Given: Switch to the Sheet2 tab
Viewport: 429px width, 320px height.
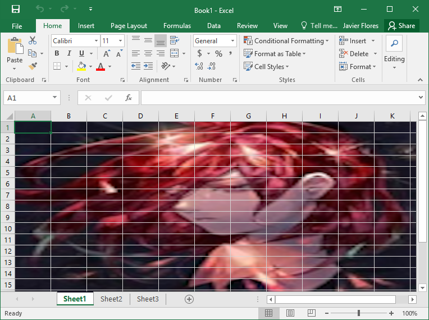Looking at the screenshot, I should click(111, 299).
